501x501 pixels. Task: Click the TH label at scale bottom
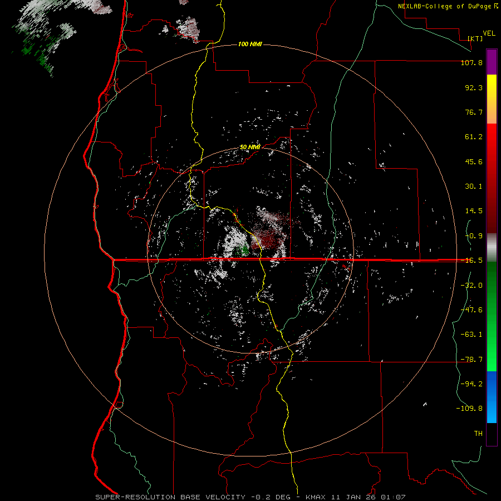pos(478,434)
